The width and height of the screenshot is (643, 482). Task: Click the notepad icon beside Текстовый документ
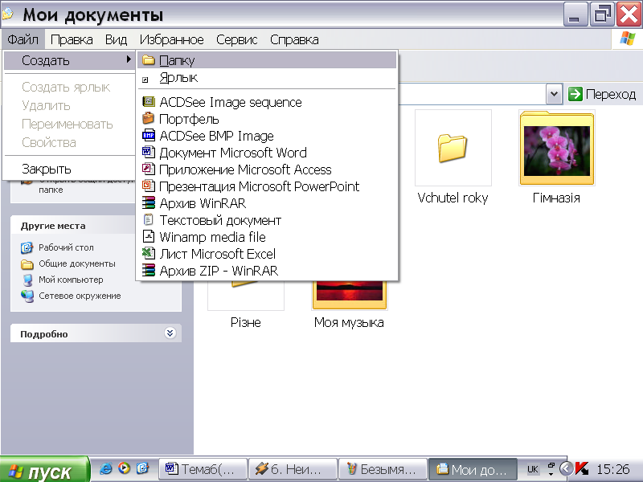point(148,219)
